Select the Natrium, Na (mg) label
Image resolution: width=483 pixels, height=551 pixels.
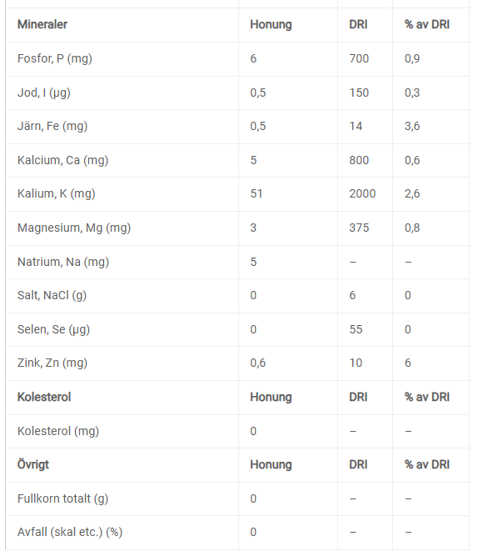(x=63, y=262)
